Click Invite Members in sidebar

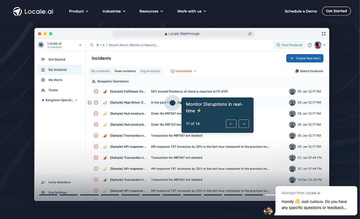coord(60,182)
